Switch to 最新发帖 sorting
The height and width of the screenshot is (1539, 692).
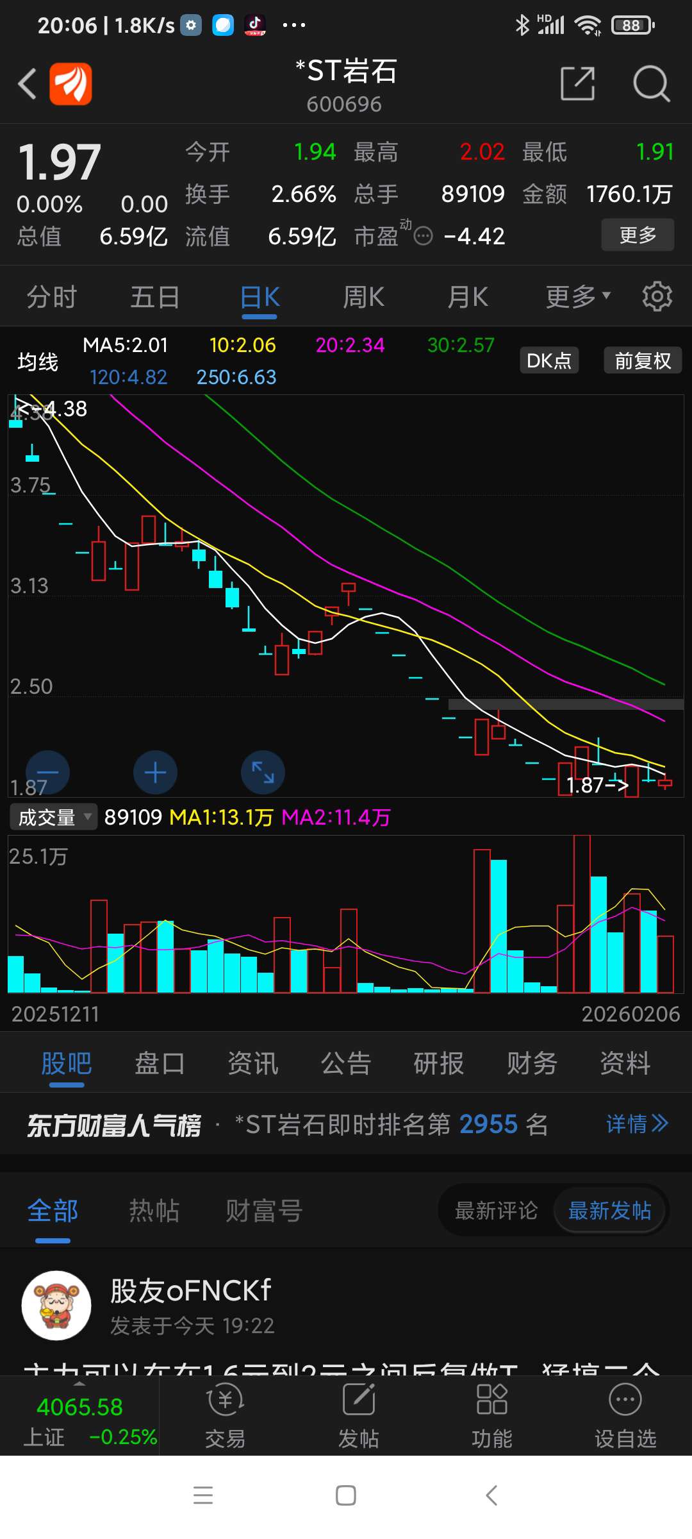[610, 1211]
